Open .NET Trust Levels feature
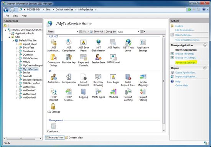 (x=128, y=45)
